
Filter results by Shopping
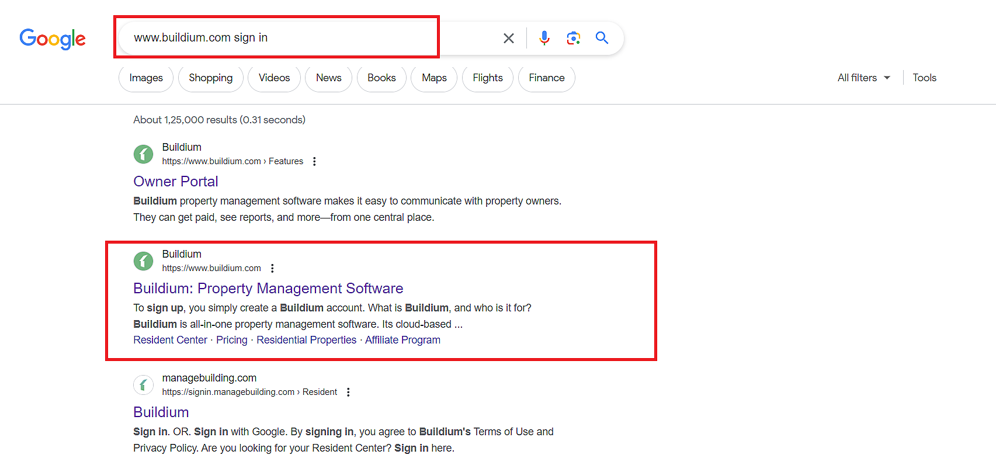click(210, 78)
